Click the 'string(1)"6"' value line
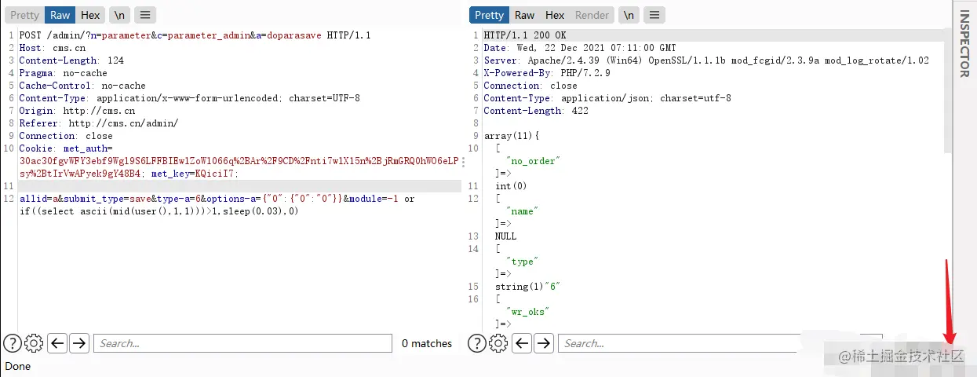The width and height of the screenshot is (977, 377). (x=527, y=287)
